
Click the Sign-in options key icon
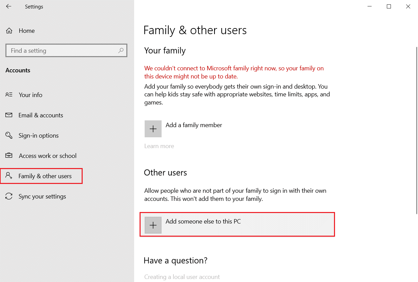(9, 136)
